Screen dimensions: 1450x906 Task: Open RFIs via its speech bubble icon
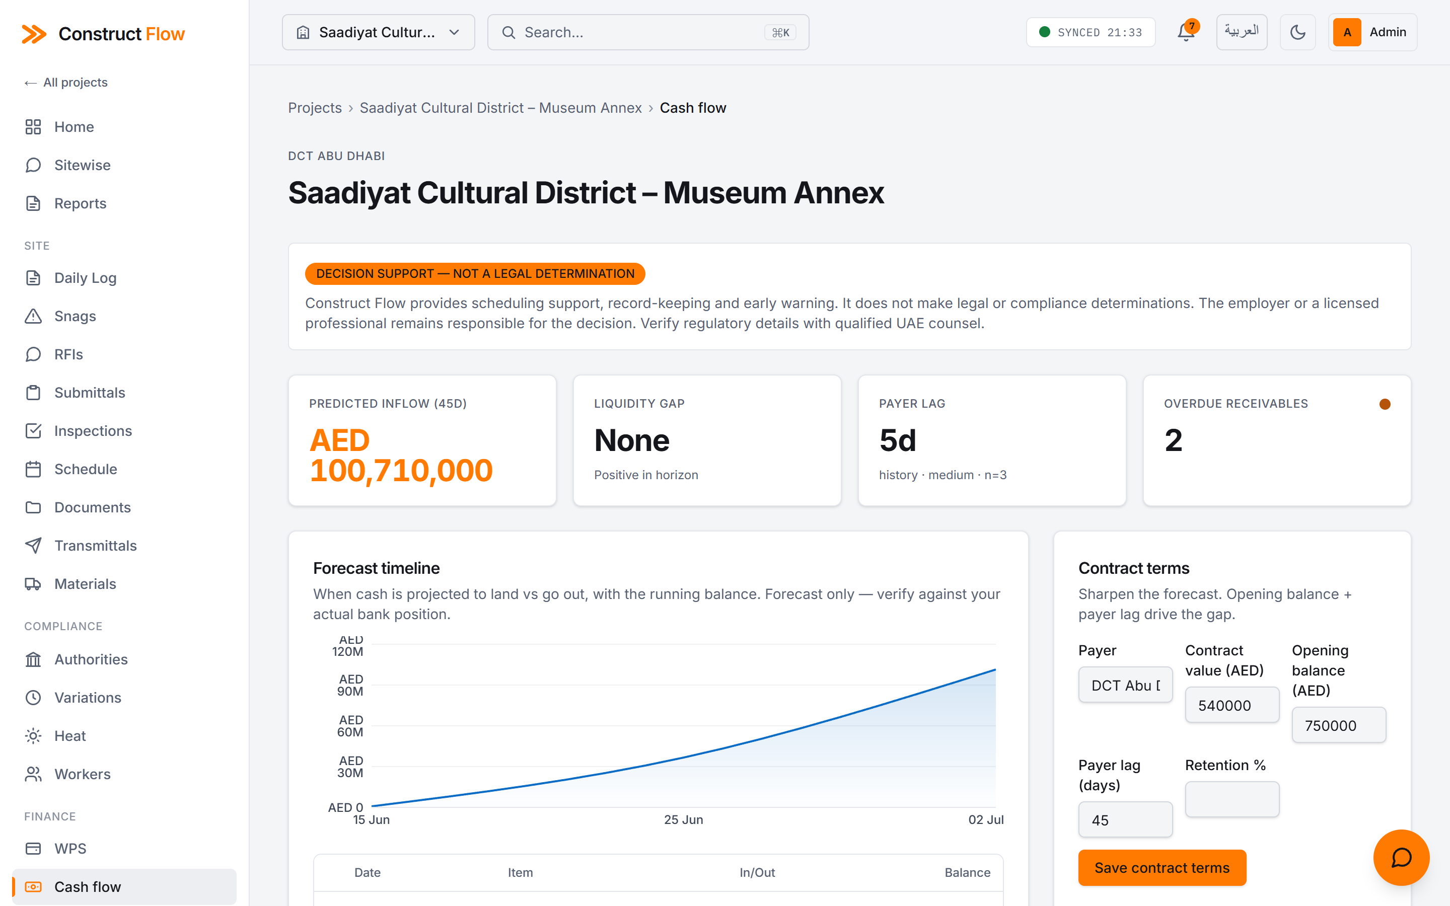pyautogui.click(x=33, y=355)
